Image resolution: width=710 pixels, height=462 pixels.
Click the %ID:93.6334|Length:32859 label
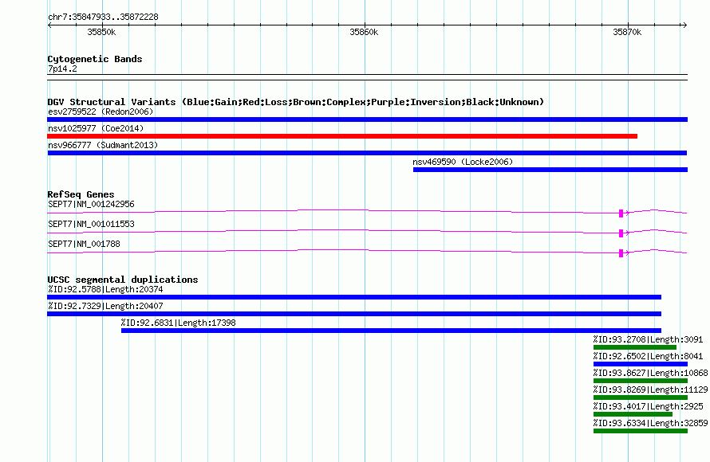(x=651, y=423)
